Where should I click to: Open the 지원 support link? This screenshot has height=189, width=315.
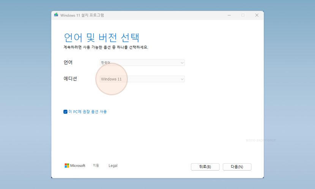(96, 166)
